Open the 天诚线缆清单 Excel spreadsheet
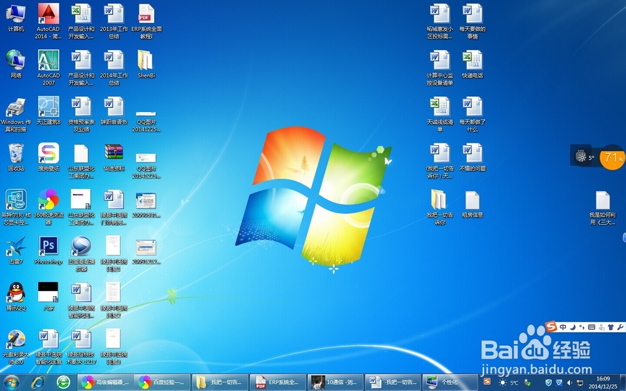The width and height of the screenshot is (626, 391). 439,114
